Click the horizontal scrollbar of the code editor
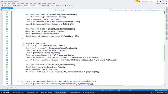Viewport: 168px width, 94px height. click(x=65, y=86)
